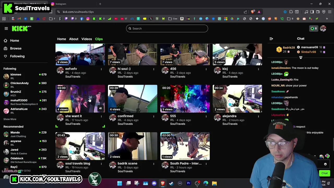
Task: Open Instagram bookmark in bookmarks bar
Action: [x=88, y=19]
